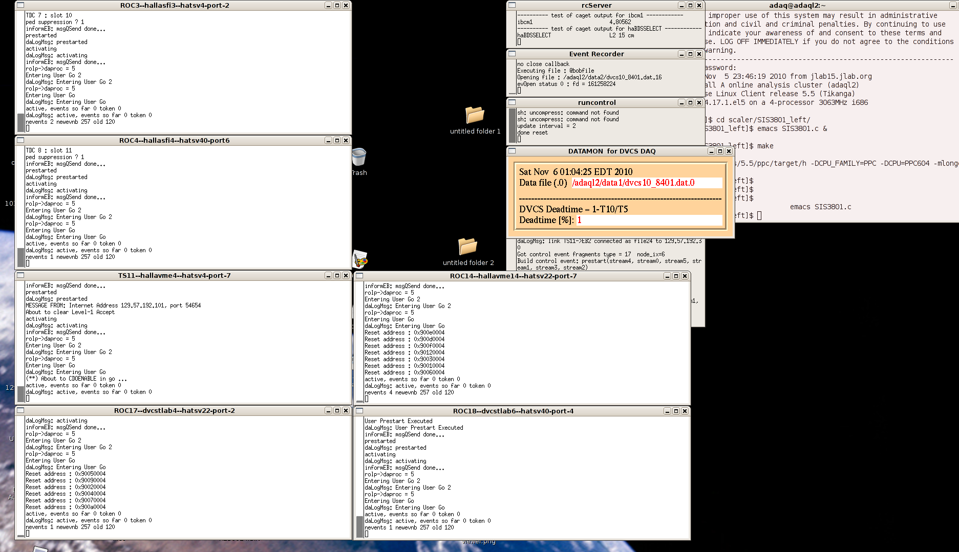
Task: Minimize the ROC14 terminal window
Action: [x=667, y=276]
